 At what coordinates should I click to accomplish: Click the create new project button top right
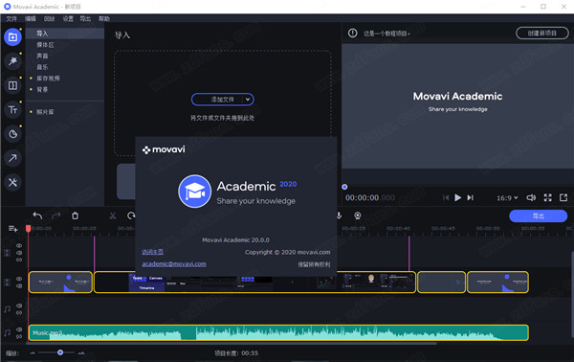tap(542, 34)
